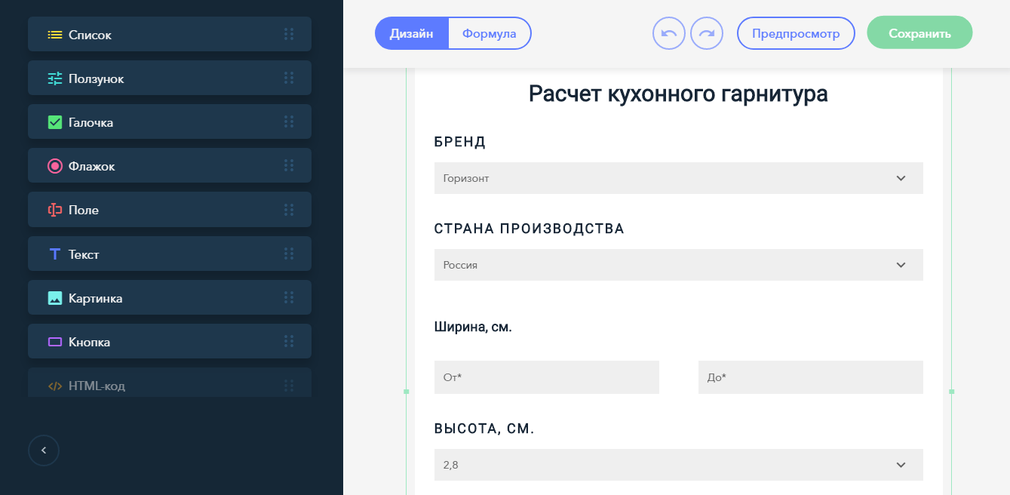The width and height of the screenshot is (1010, 495).
Task: Click the drag handle on Флажок row
Action: [x=289, y=165]
